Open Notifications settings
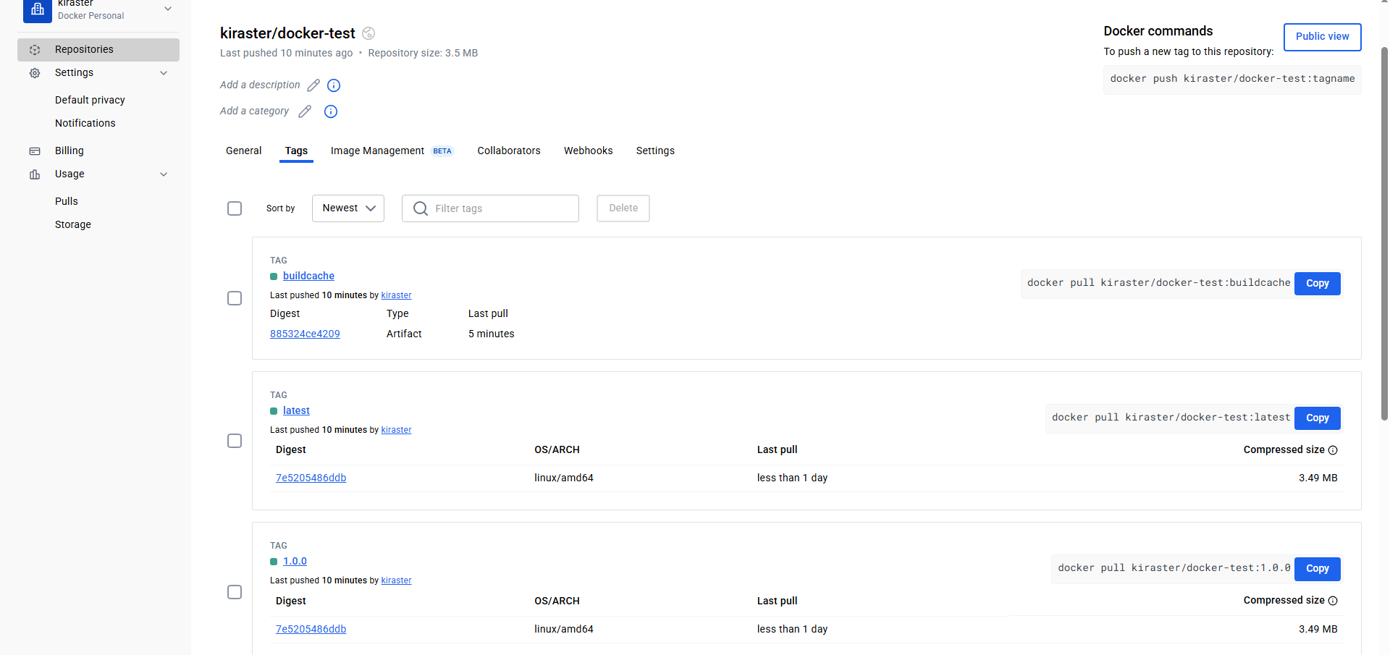 85,123
